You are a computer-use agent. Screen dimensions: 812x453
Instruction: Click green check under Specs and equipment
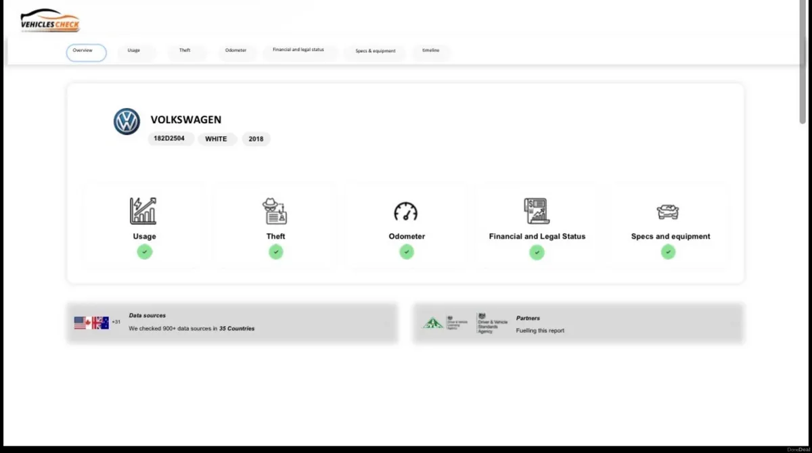[x=668, y=252]
